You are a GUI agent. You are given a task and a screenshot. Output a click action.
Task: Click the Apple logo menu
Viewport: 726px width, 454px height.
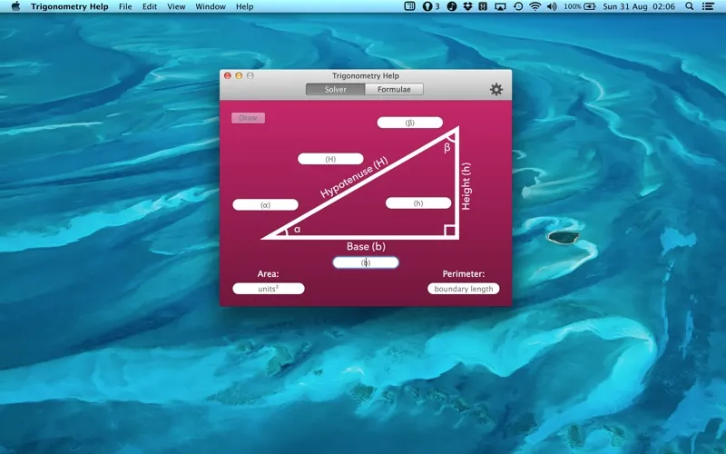tap(15, 6)
